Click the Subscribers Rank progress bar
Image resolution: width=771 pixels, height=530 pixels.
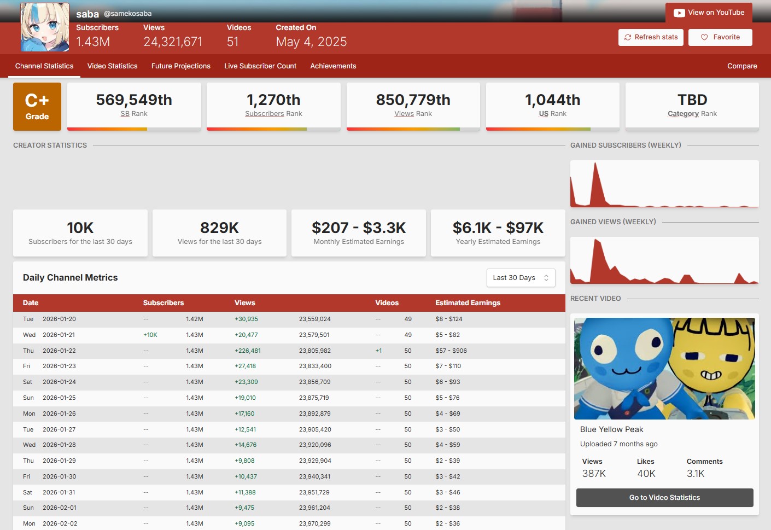click(273, 129)
